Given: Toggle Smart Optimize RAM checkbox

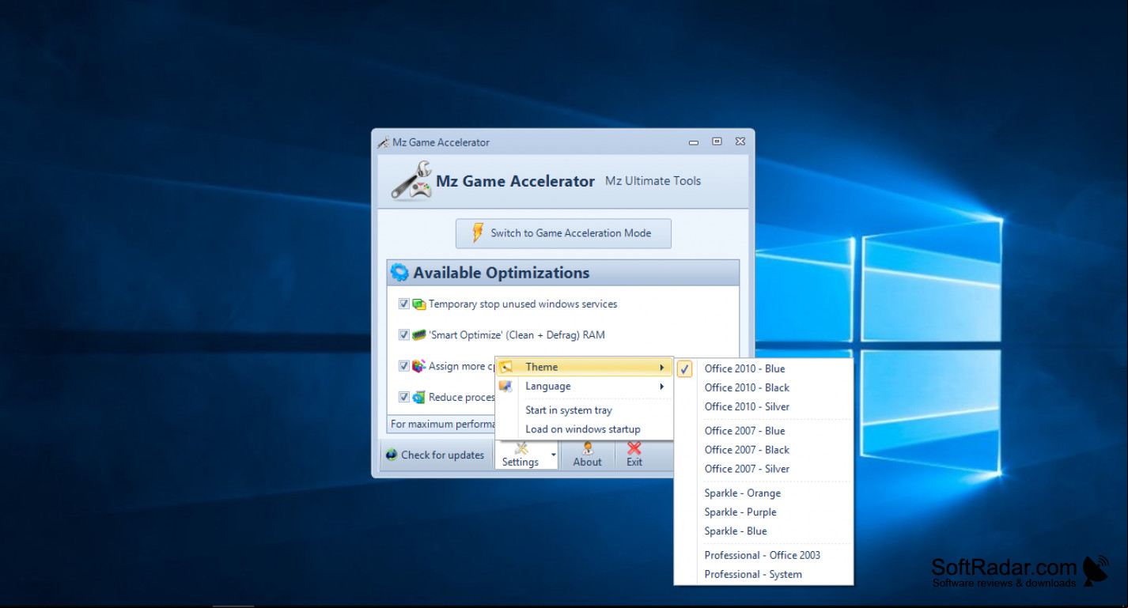Looking at the screenshot, I should tap(403, 334).
